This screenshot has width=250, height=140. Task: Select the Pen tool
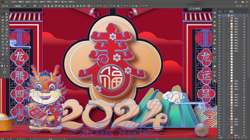(x=3, y=20)
